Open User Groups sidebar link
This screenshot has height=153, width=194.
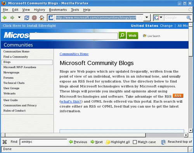click(x=11, y=88)
